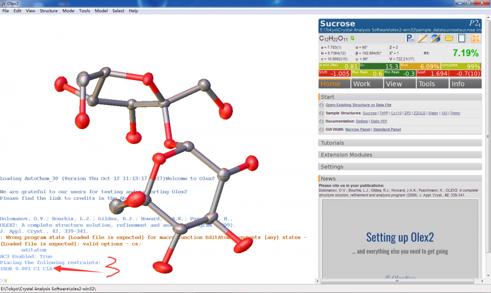The width and height of the screenshot is (491, 293).
Task: Click the d min (Mo) 0.81 indicator
Action: (x=338, y=66)
